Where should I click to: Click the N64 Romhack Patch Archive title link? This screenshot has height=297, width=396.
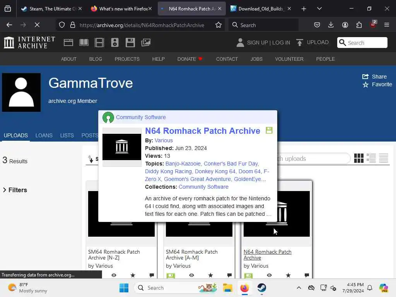click(x=203, y=131)
